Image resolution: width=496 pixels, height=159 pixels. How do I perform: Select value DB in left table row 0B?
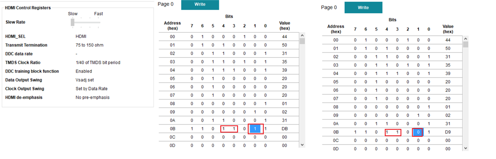[284, 128]
